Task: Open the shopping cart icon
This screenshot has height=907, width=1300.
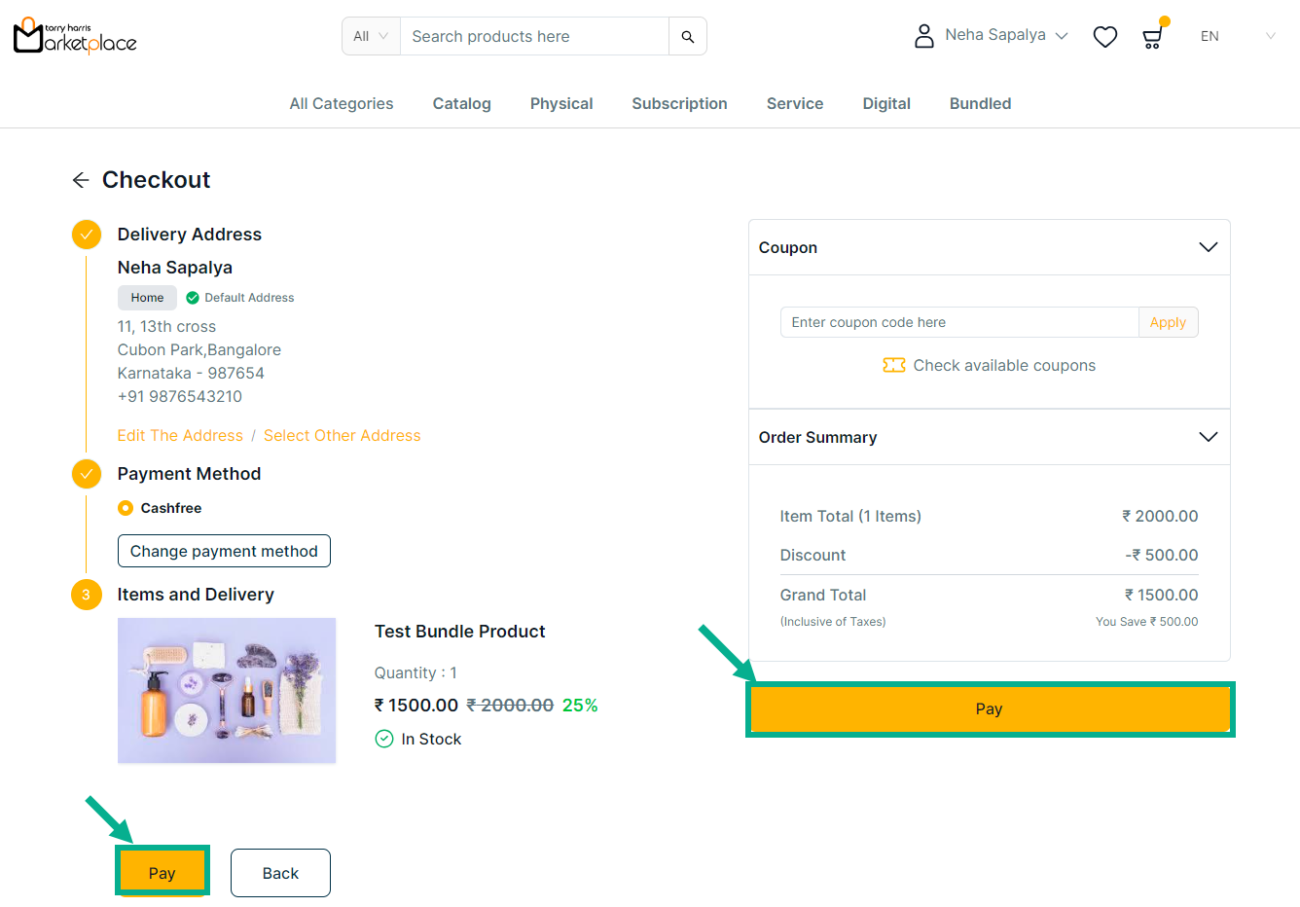Action: click(x=1152, y=37)
